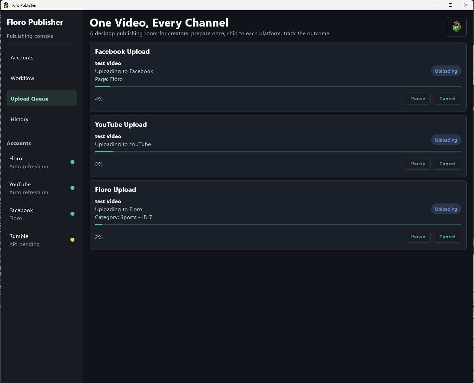
Task: Select the Upload Queue navigation item
Action: click(x=42, y=98)
